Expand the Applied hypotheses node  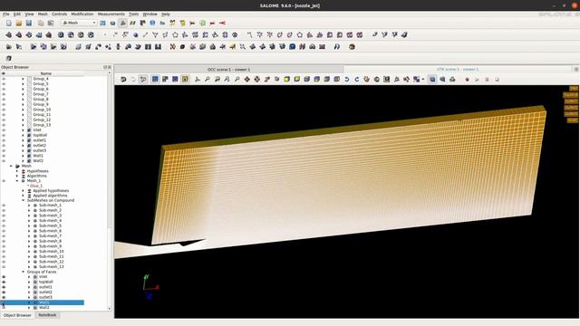coord(23,191)
